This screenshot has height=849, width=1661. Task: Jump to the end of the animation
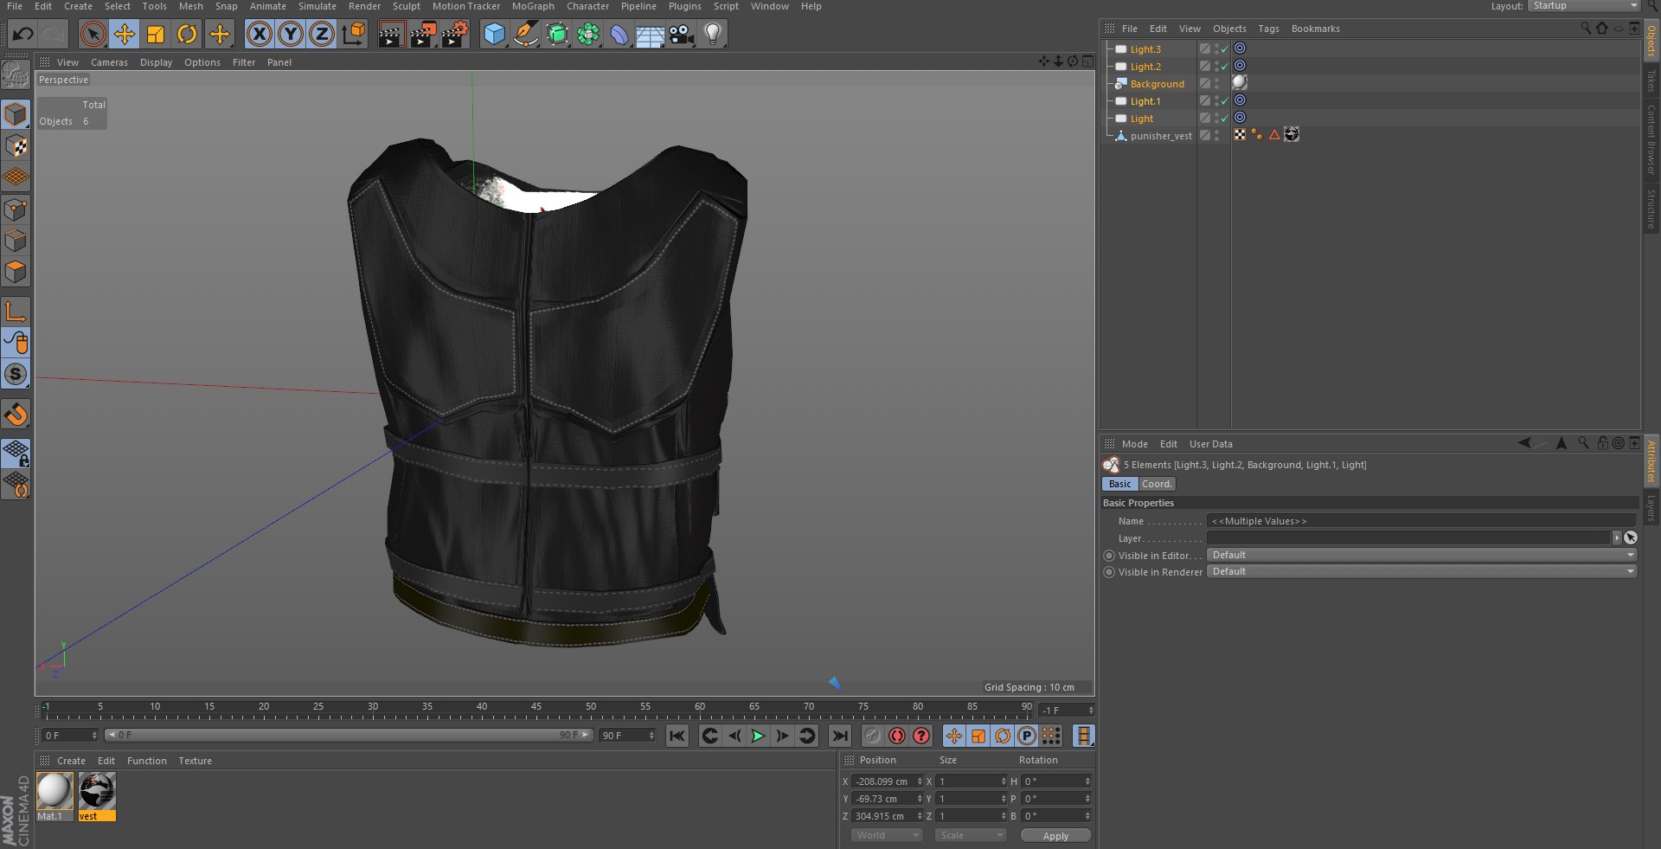[x=839, y=736]
